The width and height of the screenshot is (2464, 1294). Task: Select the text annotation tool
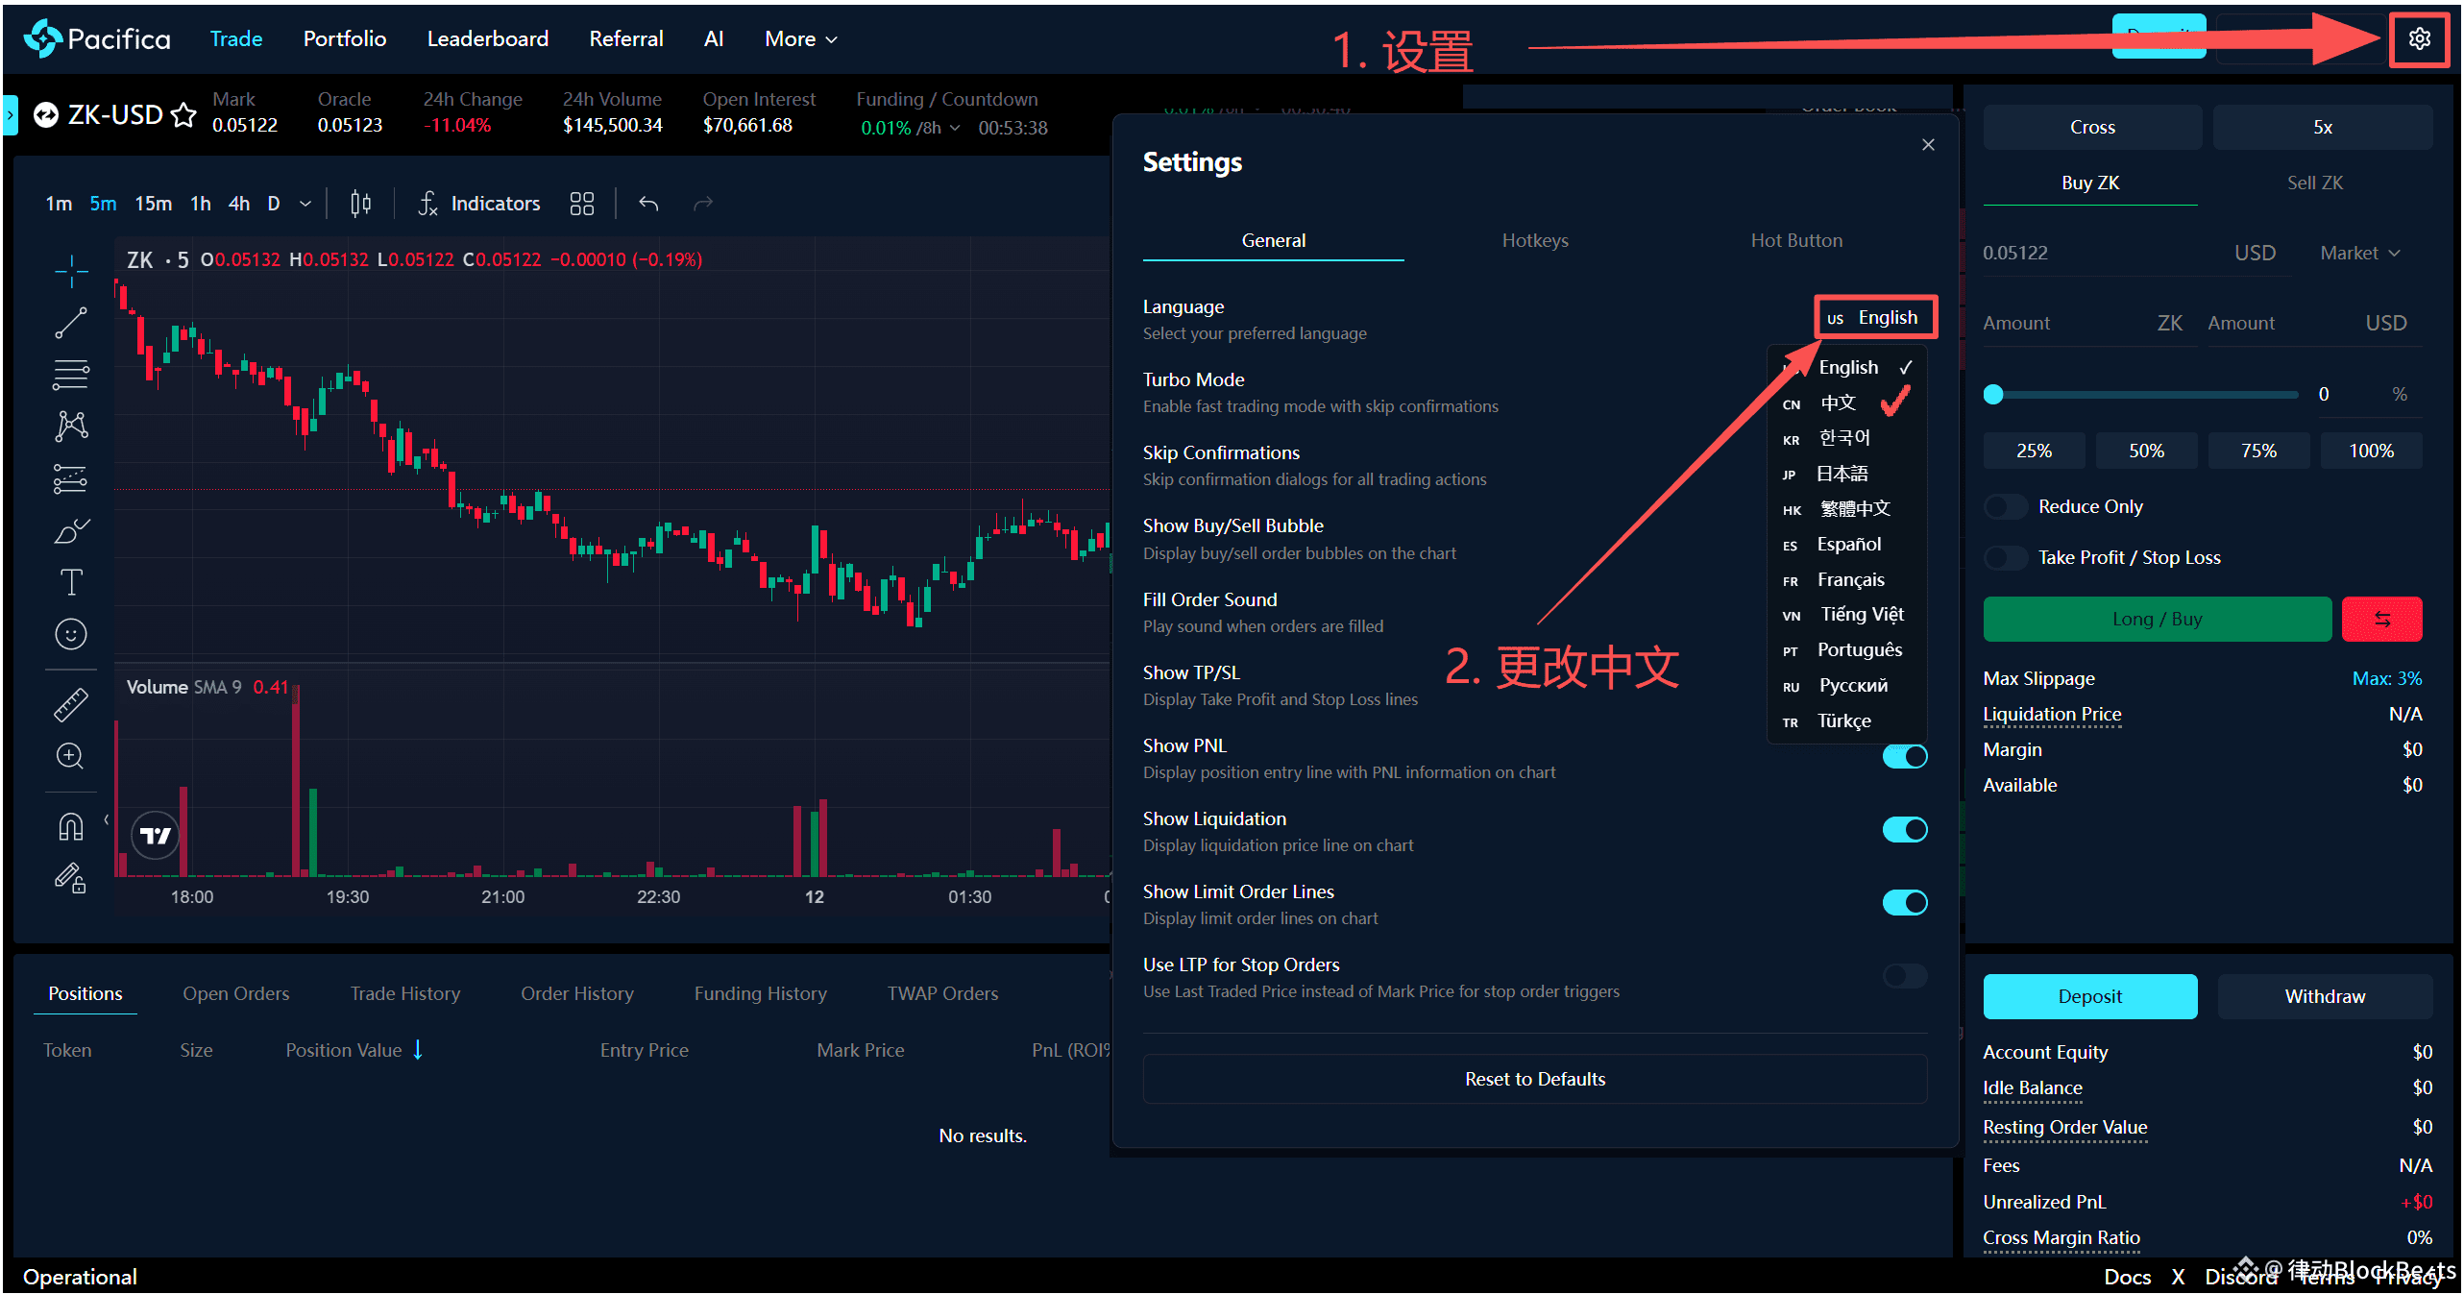[70, 581]
